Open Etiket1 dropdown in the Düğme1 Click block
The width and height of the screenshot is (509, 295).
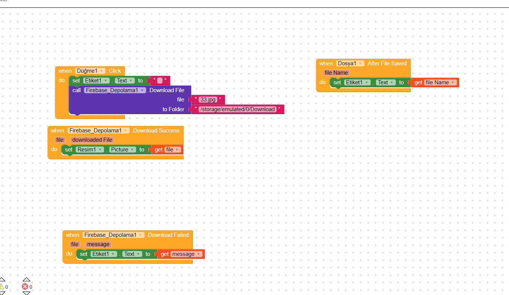pyautogui.click(x=96, y=81)
